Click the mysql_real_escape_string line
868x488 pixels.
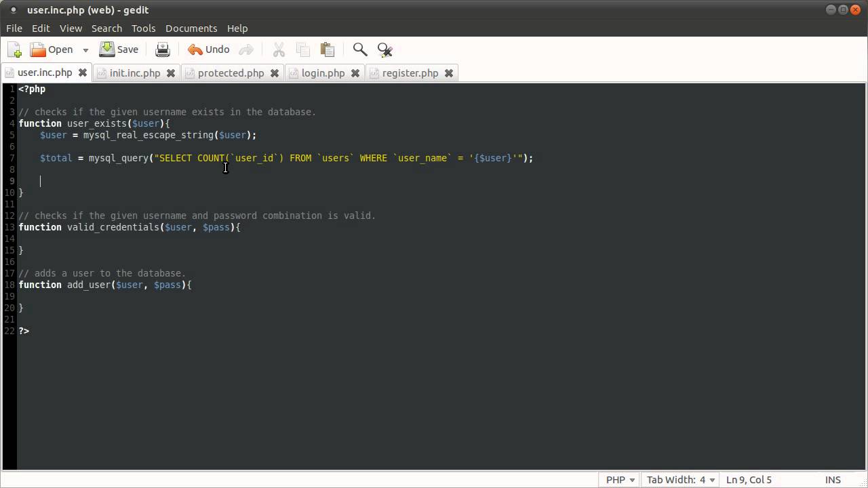149,135
